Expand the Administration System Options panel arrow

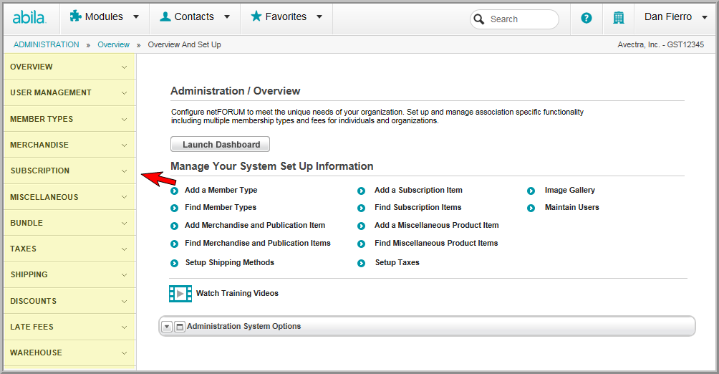pyautogui.click(x=167, y=327)
